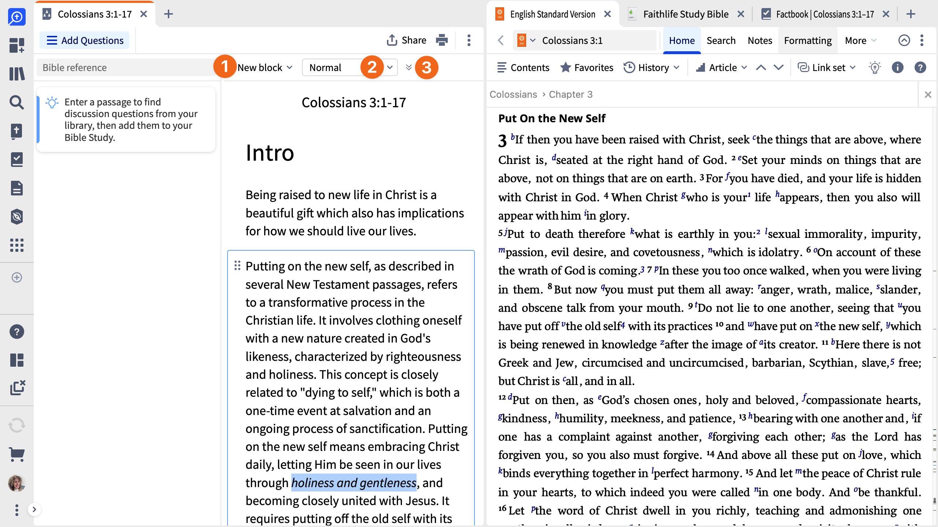
Task: Close the breadcrumb bar with the X
Action: [928, 95]
